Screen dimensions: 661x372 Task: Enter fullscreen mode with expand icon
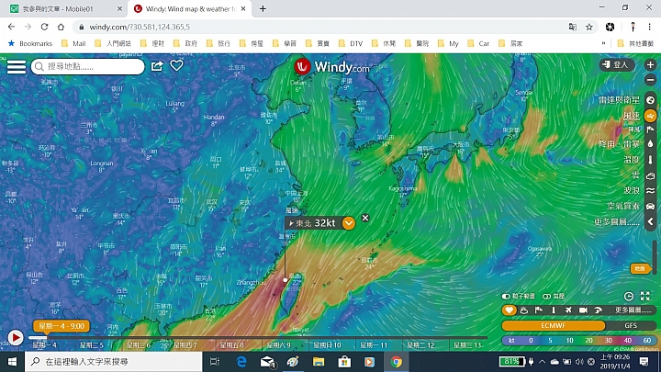645,296
